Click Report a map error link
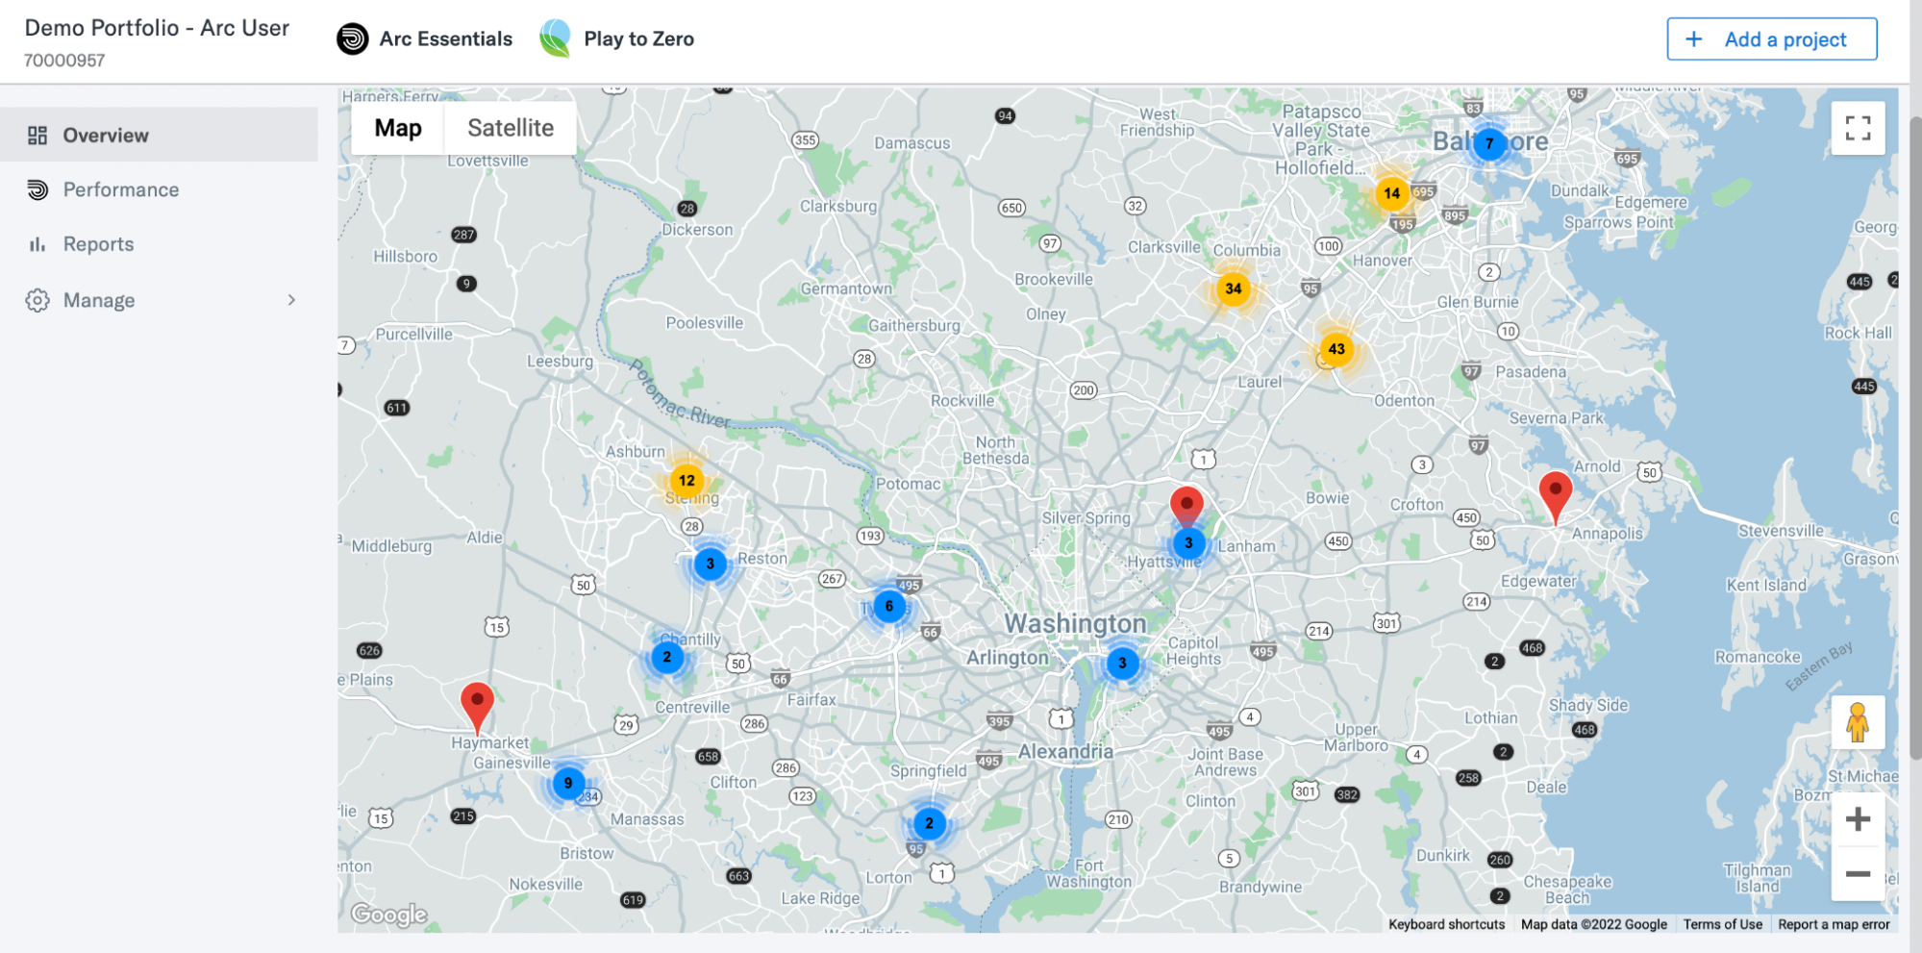 pyautogui.click(x=1834, y=924)
